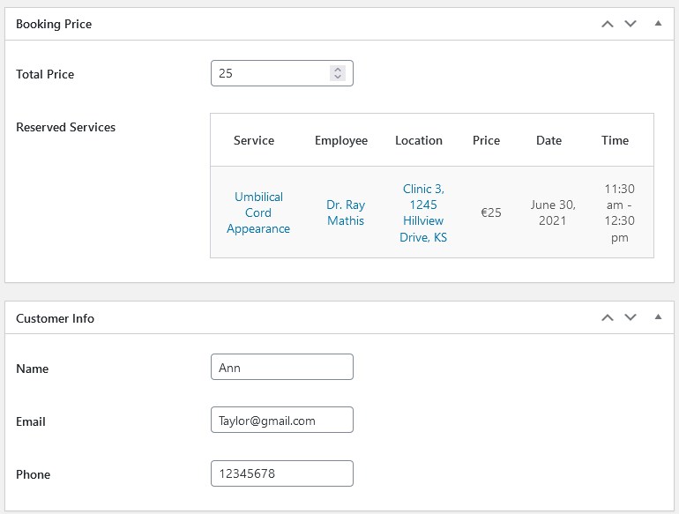This screenshot has width=679, height=514.
Task: Click the Customer Info panel title
Action: tap(55, 318)
